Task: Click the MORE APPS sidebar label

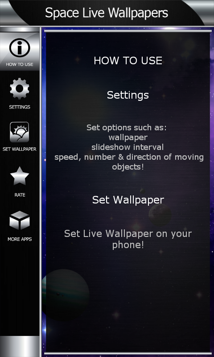Action: pos(20,239)
